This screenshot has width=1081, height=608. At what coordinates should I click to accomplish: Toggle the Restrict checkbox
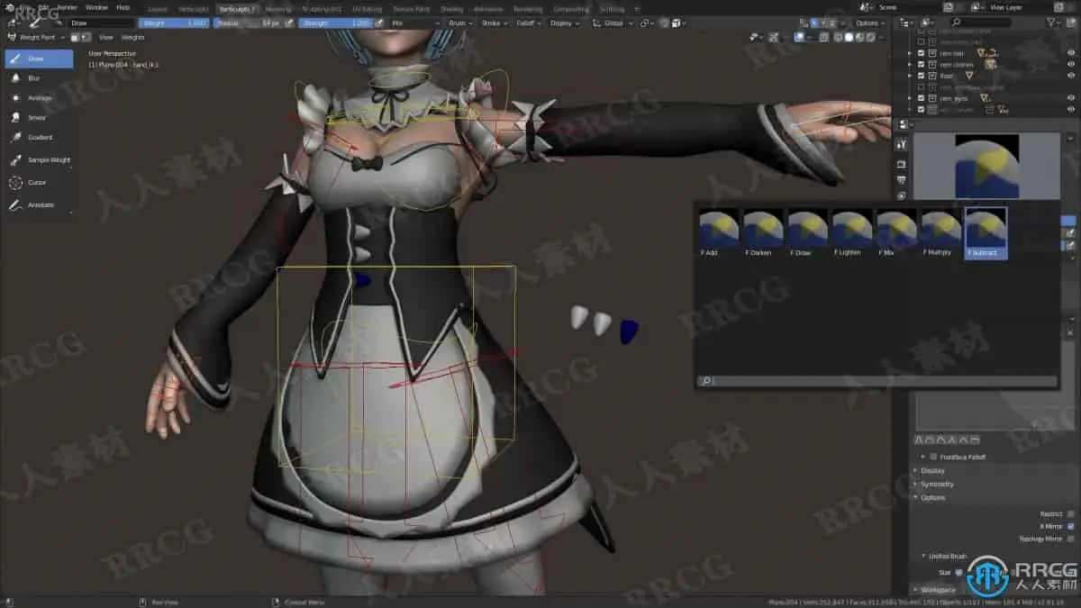(x=1071, y=513)
